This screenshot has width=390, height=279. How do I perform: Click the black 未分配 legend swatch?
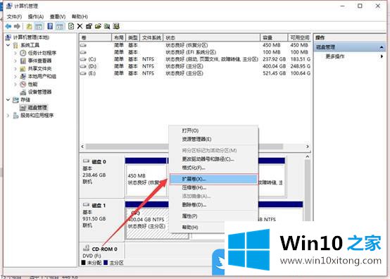point(84,263)
